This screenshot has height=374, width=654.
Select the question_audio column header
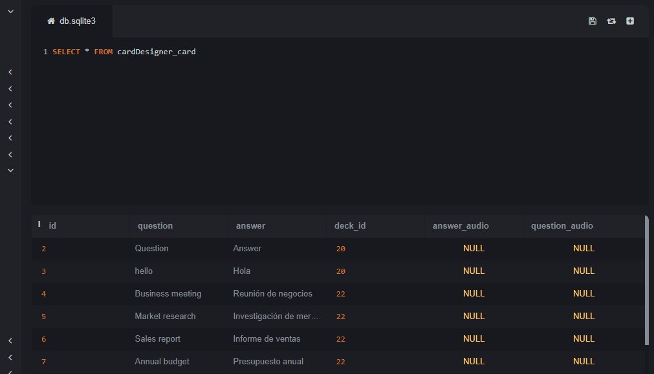(561, 226)
